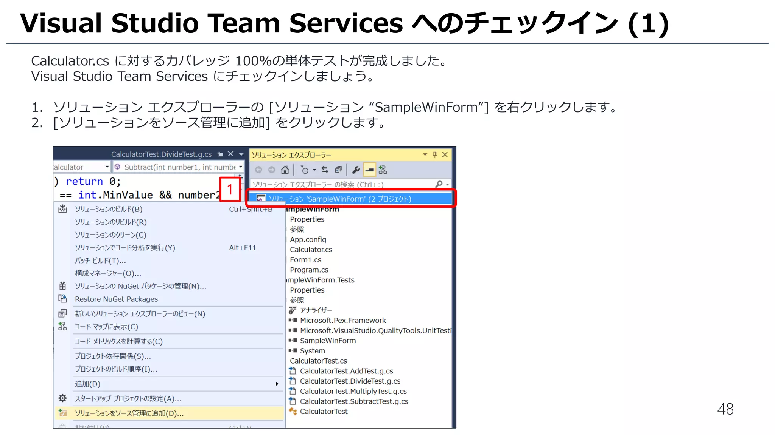Open the Solution Explorer window position dropdown
Viewport: 775px width, 435px height.
coord(425,154)
